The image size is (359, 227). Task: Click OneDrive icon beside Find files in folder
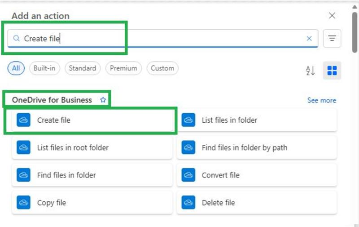[x=23, y=175]
